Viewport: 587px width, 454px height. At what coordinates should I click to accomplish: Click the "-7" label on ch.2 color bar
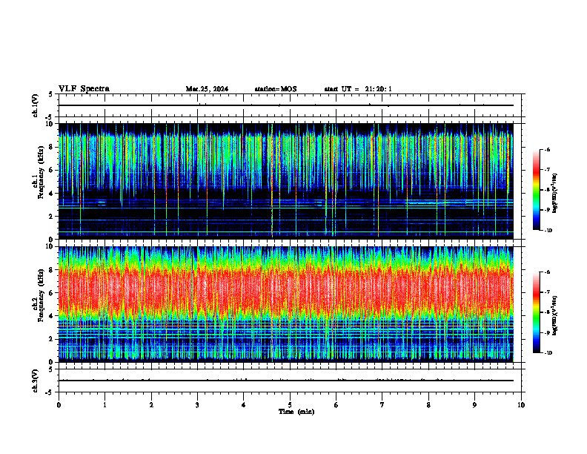(547, 292)
